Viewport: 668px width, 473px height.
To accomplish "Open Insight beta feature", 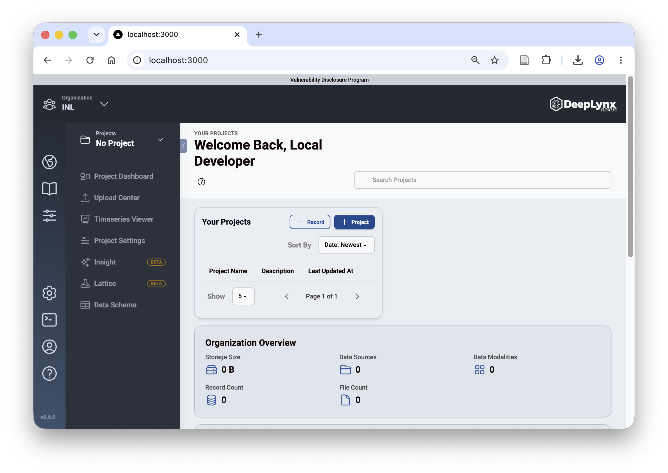I will click(123, 262).
